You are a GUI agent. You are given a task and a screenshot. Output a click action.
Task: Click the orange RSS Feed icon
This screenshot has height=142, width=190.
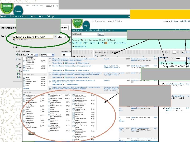tap(106, 43)
